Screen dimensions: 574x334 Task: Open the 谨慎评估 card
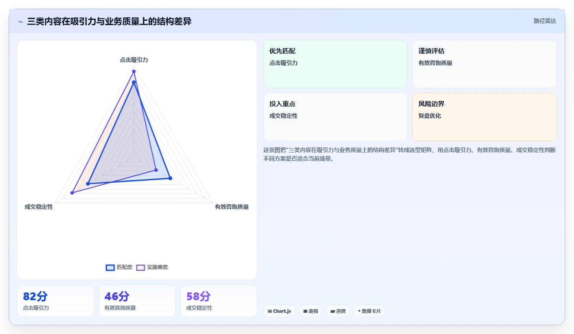484,64
